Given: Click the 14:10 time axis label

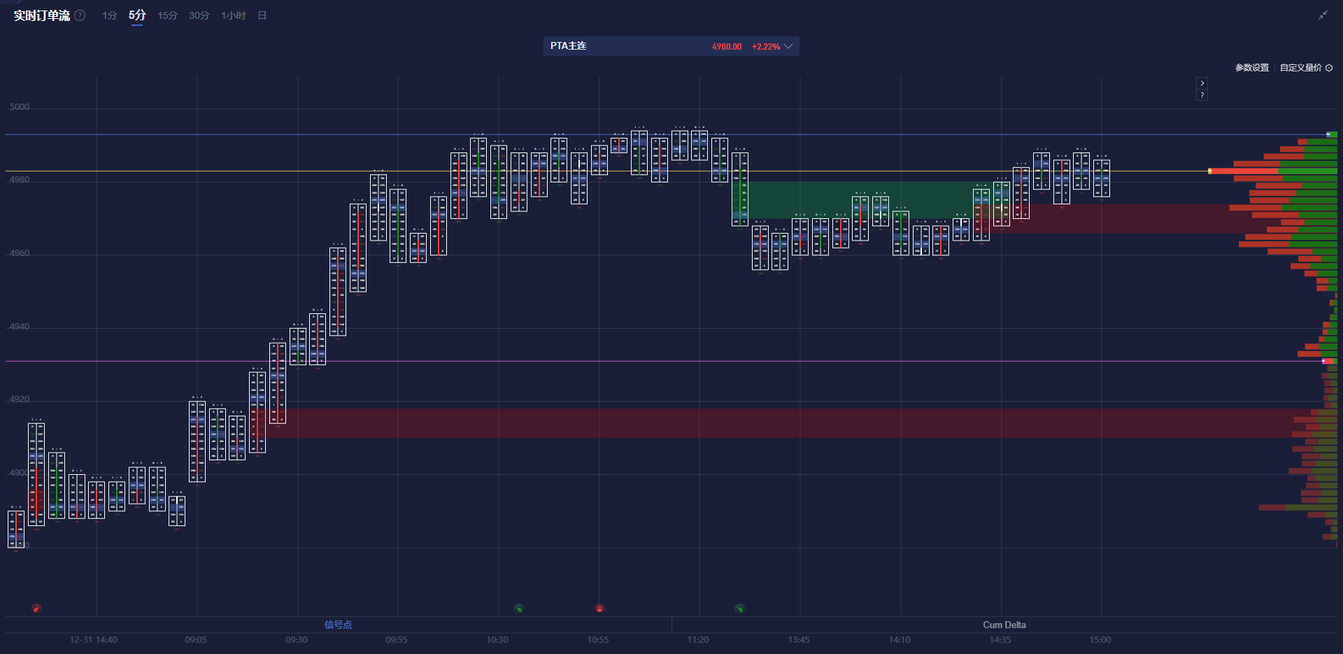Looking at the screenshot, I should [x=900, y=640].
